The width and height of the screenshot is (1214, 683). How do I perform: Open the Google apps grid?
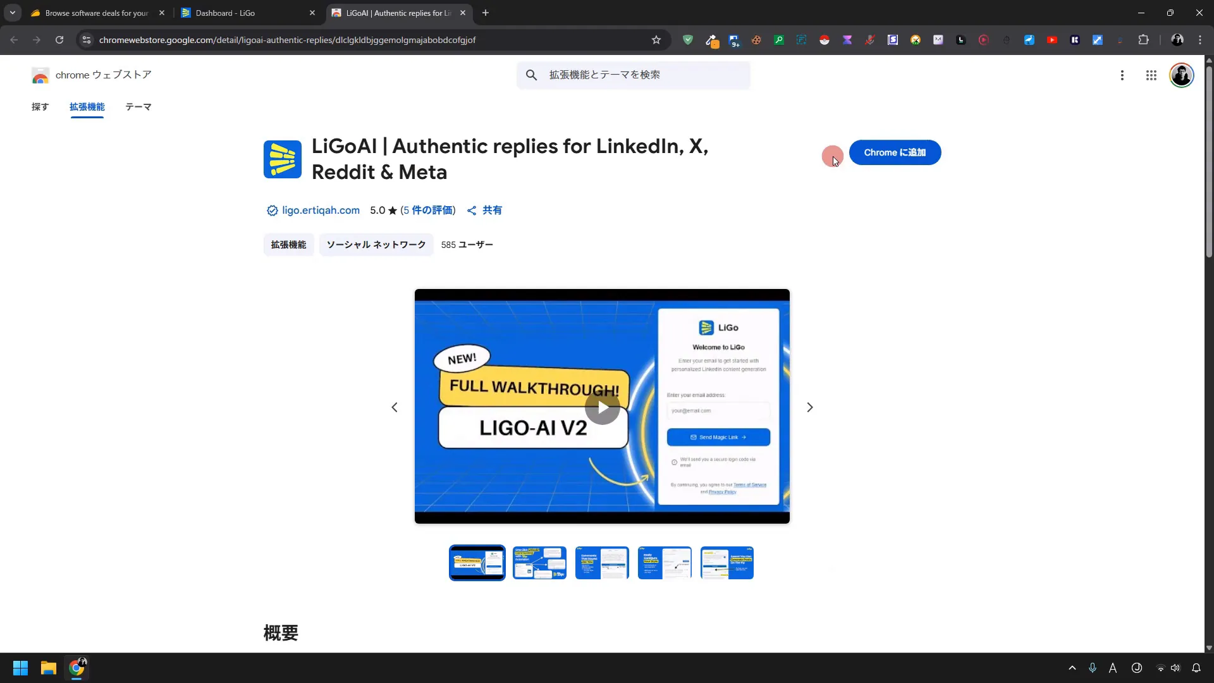click(x=1151, y=75)
